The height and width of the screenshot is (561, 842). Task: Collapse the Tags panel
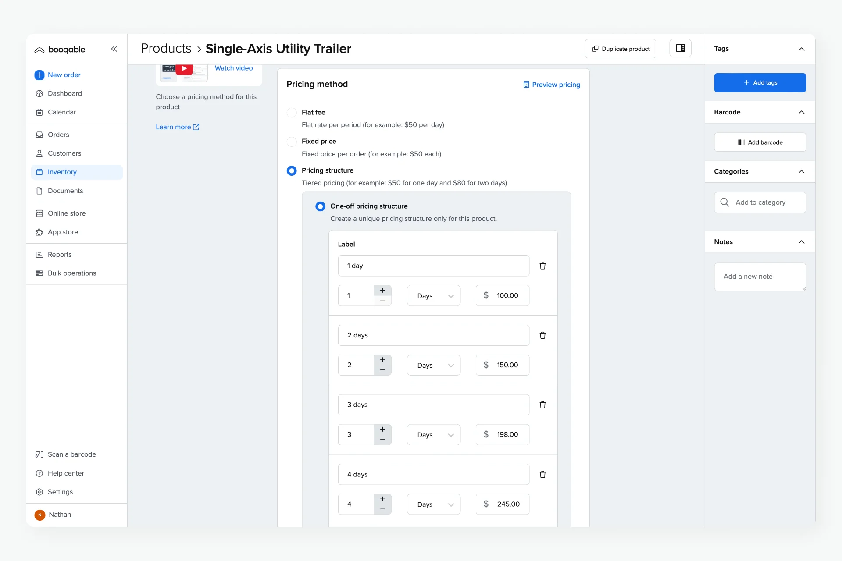(801, 49)
